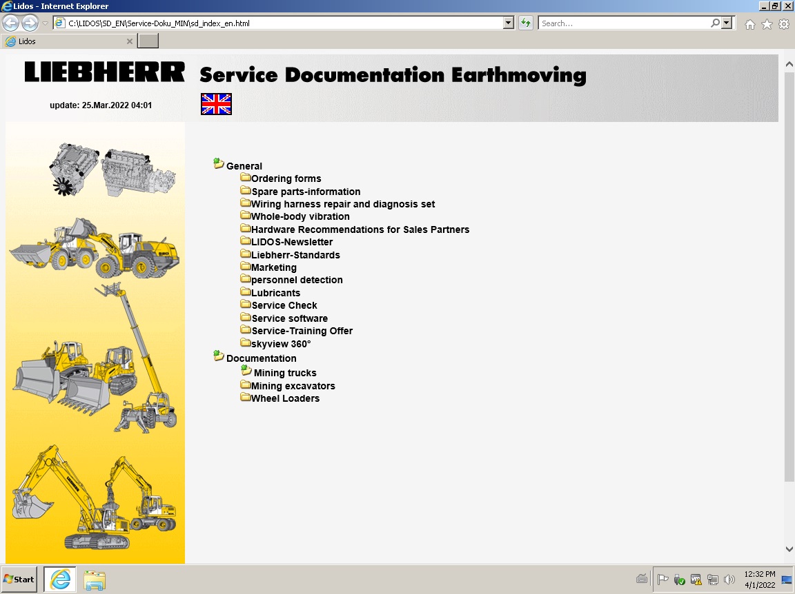
Task: Open the search provider dropdown arrow
Action: coord(727,23)
